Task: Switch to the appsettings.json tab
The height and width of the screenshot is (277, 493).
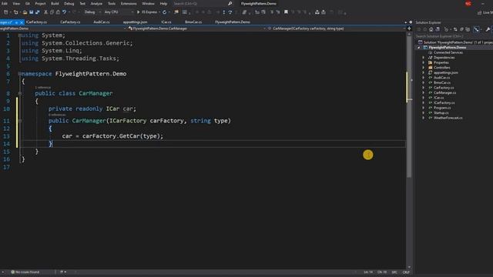Action: [136, 22]
